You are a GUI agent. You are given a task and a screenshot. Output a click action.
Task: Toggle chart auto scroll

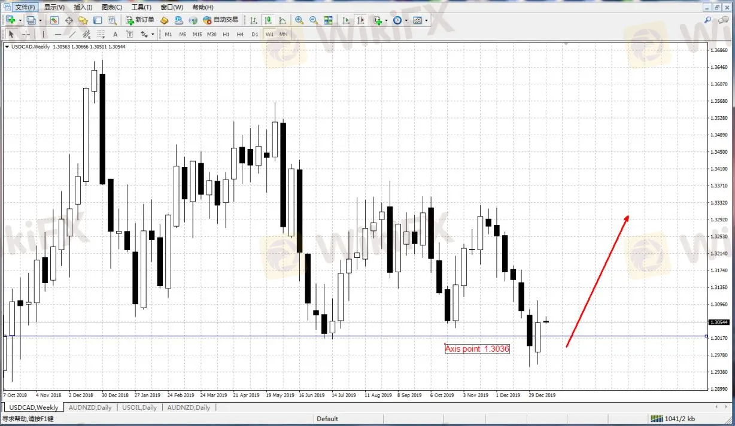tap(346, 20)
